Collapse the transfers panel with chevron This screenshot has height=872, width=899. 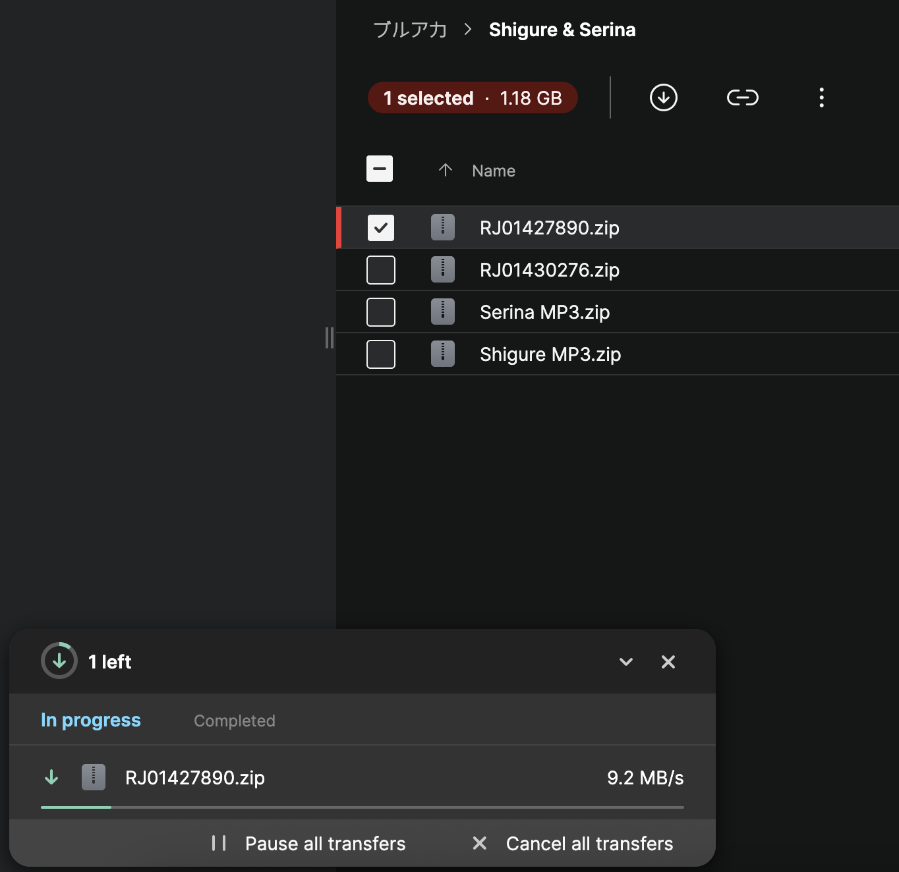(x=626, y=662)
